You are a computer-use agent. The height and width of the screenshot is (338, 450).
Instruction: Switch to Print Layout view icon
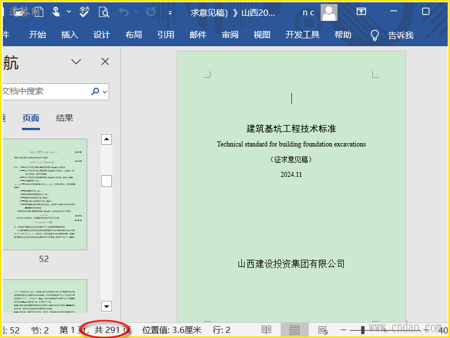coord(294,330)
